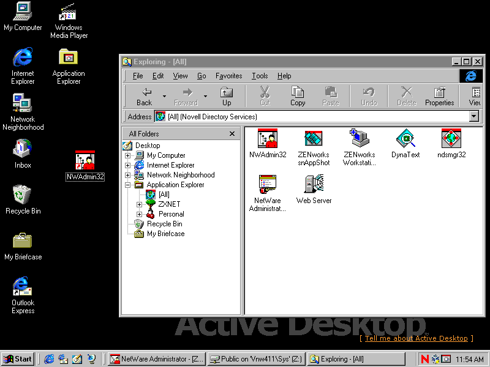Select the Recycle Bin desktop icon
Image resolution: width=490 pixels, height=367 pixels.
(x=23, y=200)
